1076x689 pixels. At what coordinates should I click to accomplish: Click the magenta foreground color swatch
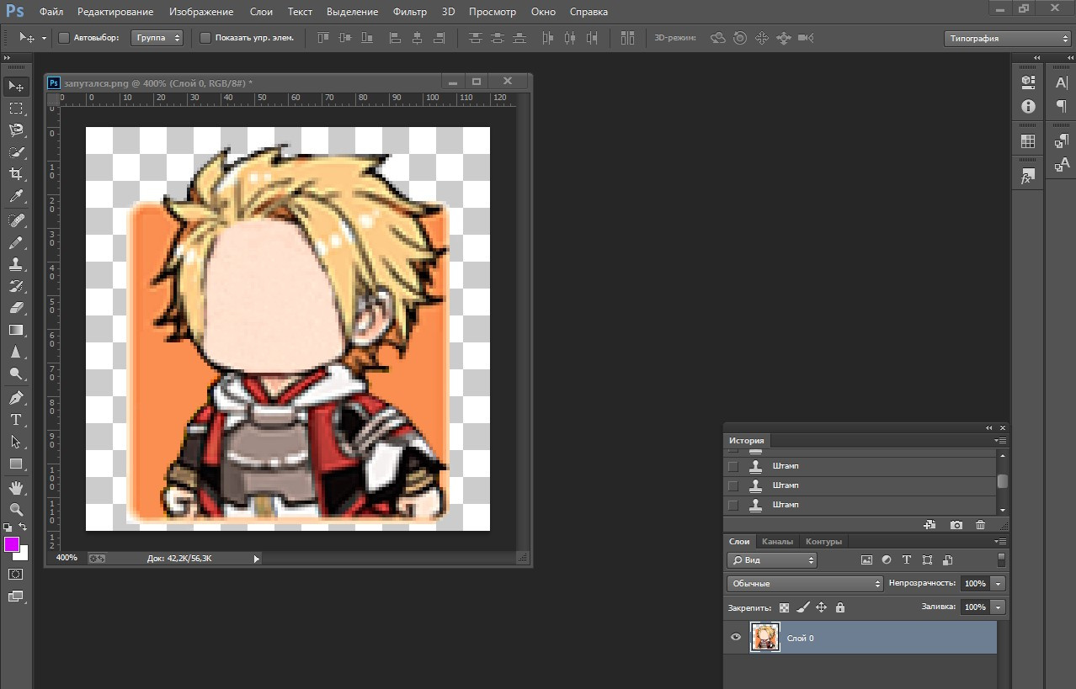12,544
